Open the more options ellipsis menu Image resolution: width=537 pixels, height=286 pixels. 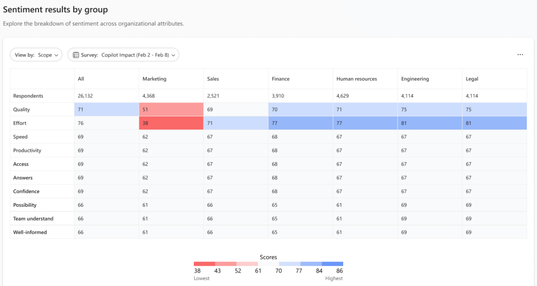click(x=520, y=54)
